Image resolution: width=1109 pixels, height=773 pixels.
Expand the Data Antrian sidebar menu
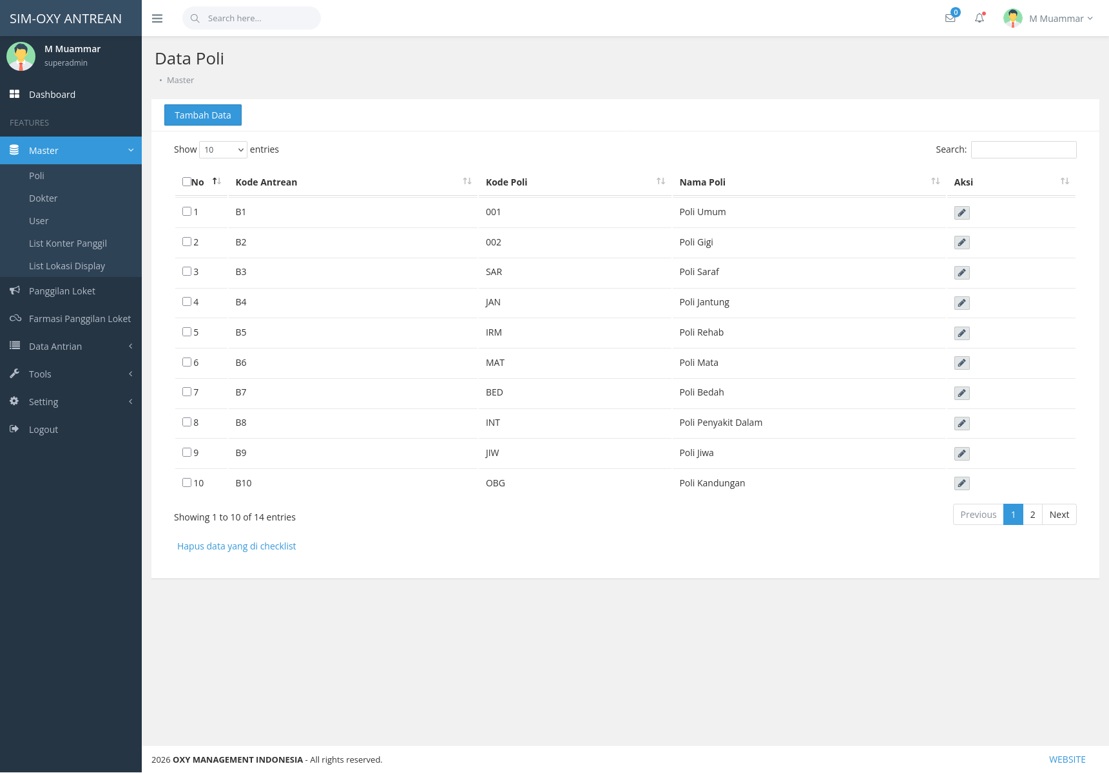(71, 347)
